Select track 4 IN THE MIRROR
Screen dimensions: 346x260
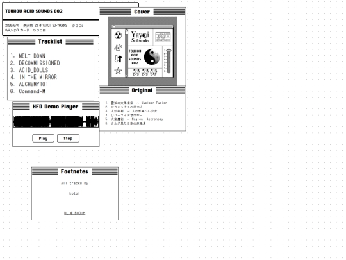(x=33, y=77)
